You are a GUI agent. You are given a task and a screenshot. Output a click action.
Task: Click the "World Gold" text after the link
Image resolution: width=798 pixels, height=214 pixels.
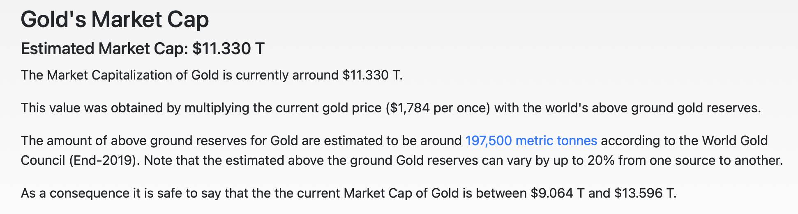click(x=735, y=141)
